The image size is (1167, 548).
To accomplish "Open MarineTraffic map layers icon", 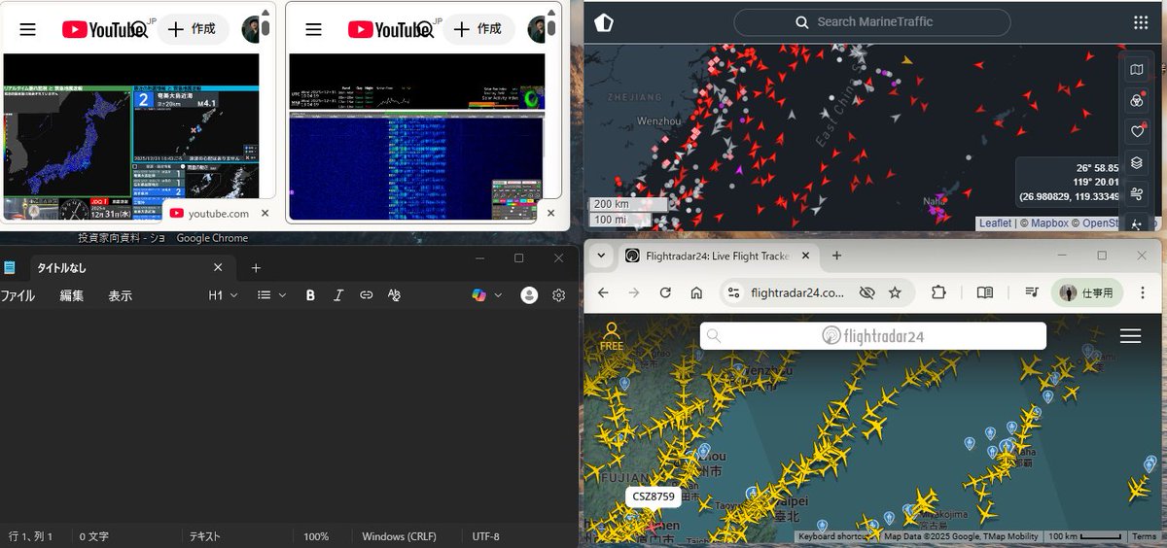I will [x=1137, y=162].
